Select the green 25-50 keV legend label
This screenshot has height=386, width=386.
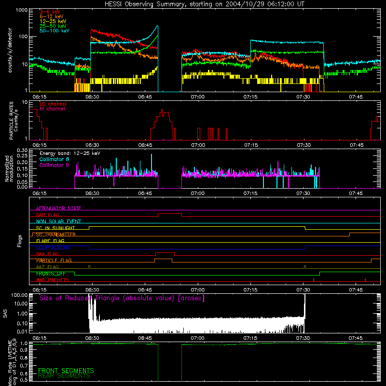tap(53, 26)
